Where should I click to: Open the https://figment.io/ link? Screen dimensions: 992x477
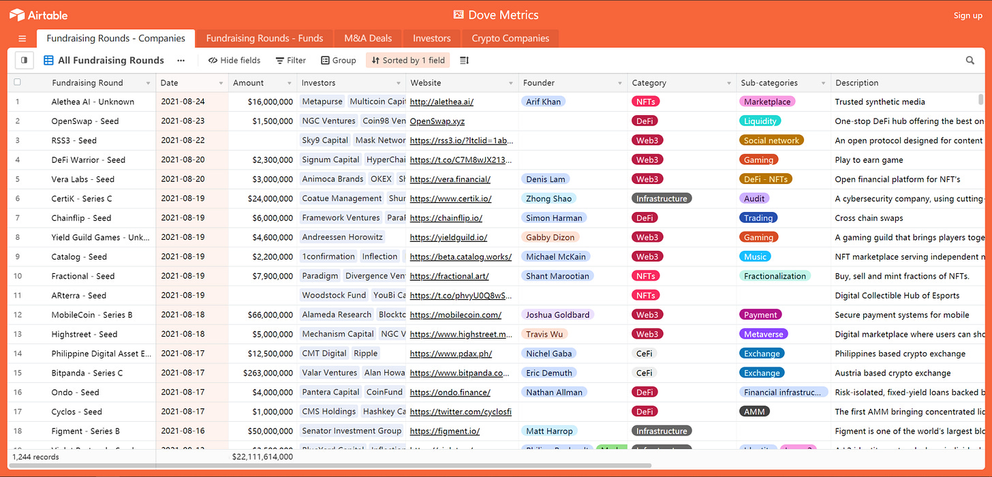point(445,431)
